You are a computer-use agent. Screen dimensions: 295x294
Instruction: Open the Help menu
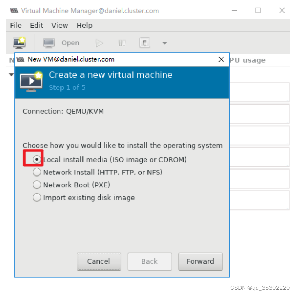[x=85, y=26]
